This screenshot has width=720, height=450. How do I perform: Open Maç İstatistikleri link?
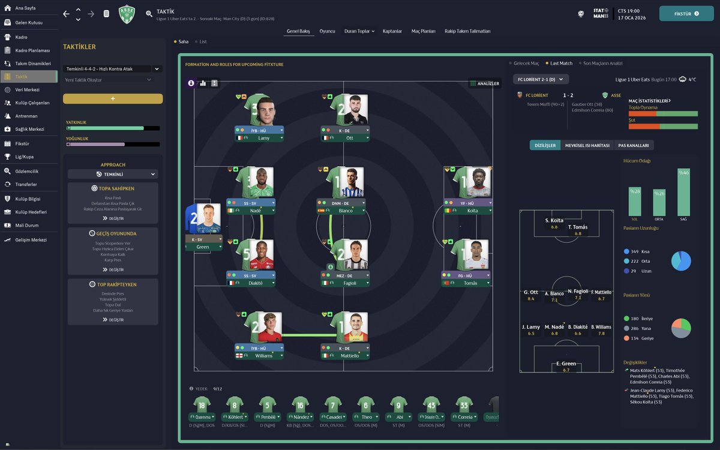tap(650, 101)
